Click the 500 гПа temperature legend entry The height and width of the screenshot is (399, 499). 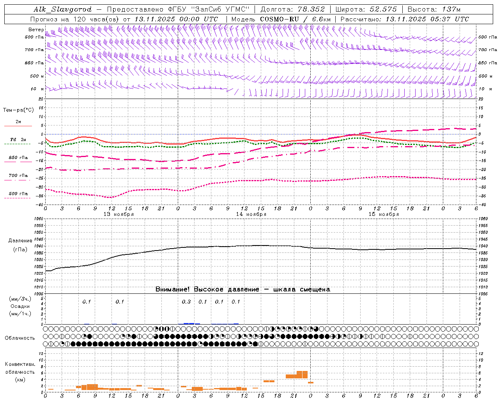click(18, 194)
